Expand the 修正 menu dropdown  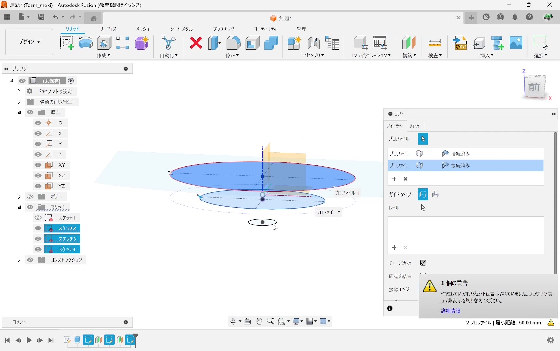pyautogui.click(x=232, y=56)
